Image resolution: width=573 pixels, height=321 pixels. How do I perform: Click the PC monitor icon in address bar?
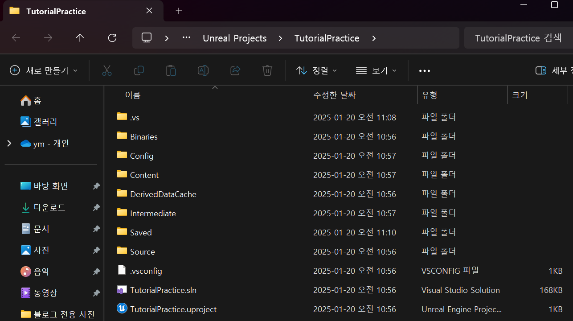147,38
